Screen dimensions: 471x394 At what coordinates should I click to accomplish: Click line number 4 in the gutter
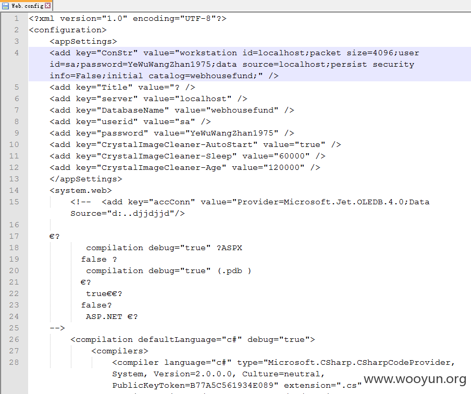(17, 53)
